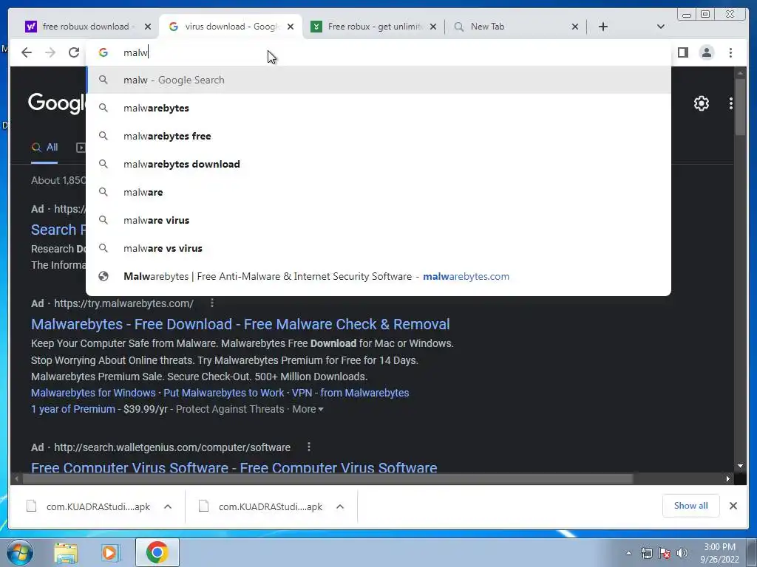Screen dimensions: 757x567
Task: Open the Action Center flag tray icon
Action: click(x=665, y=553)
